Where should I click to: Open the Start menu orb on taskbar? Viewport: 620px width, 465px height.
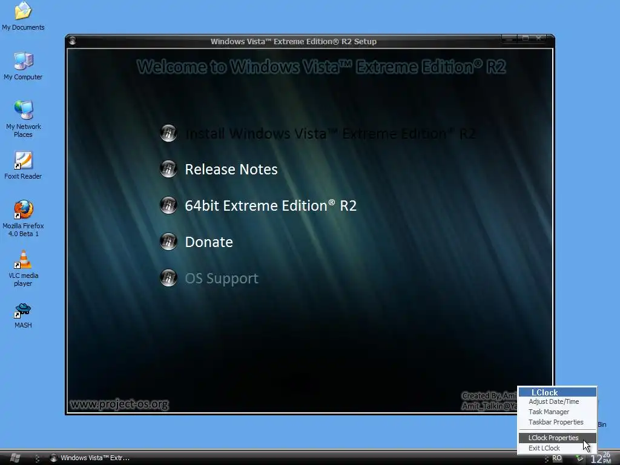tap(15, 458)
